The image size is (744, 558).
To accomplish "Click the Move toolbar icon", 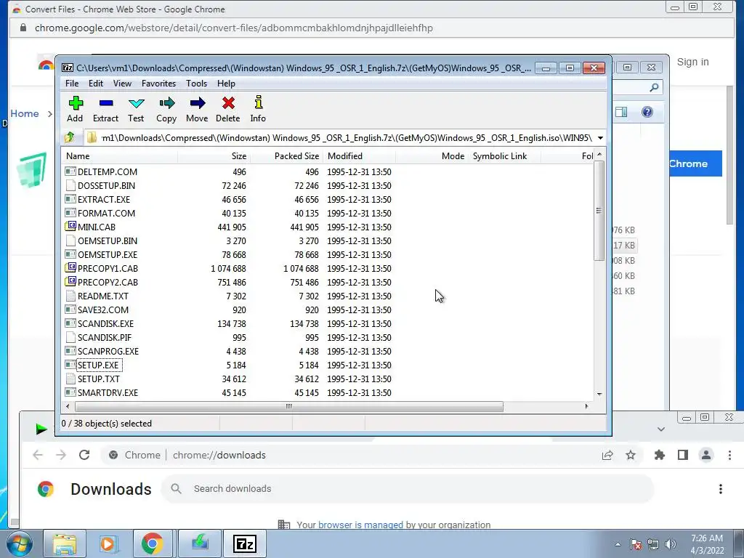I will pyautogui.click(x=197, y=109).
